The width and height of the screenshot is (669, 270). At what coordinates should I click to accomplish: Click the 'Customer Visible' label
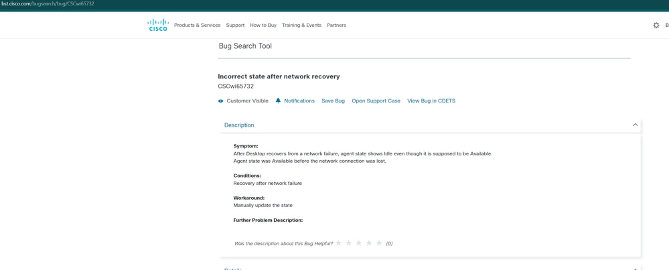(248, 100)
